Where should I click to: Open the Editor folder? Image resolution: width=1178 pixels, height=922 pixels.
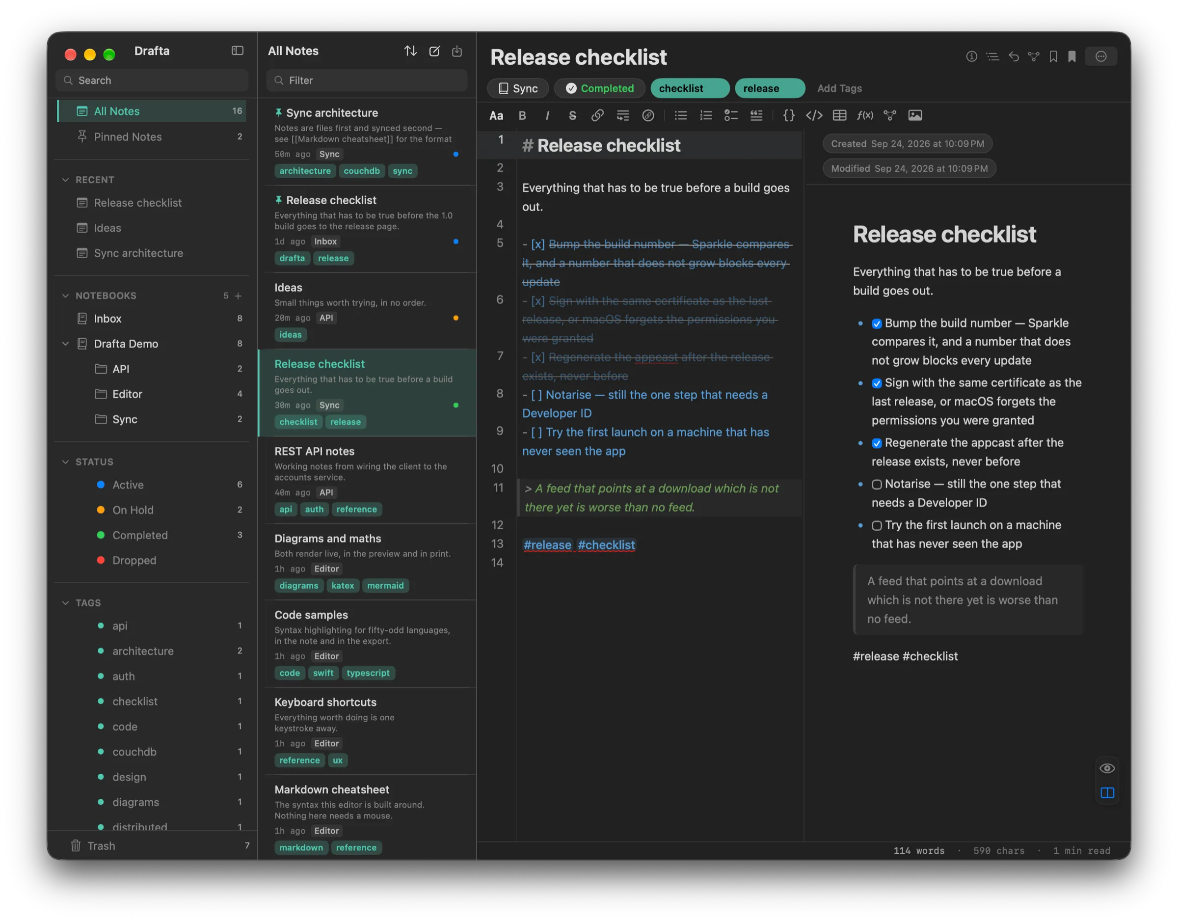pyautogui.click(x=152, y=394)
